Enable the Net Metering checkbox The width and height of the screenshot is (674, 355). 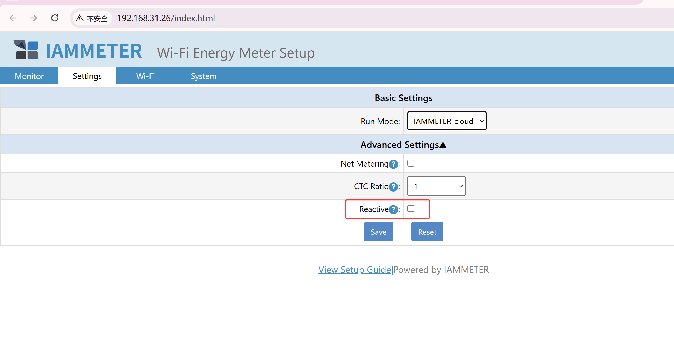pos(411,163)
